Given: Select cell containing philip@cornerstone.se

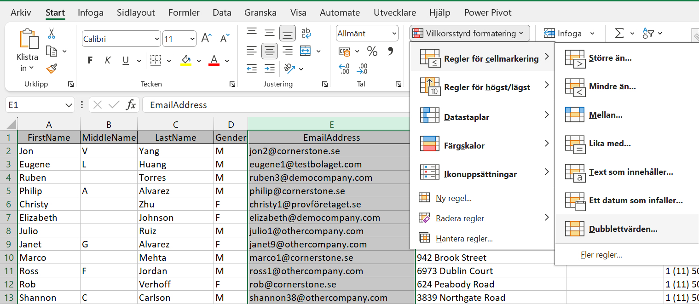Looking at the screenshot, I should point(328,191).
